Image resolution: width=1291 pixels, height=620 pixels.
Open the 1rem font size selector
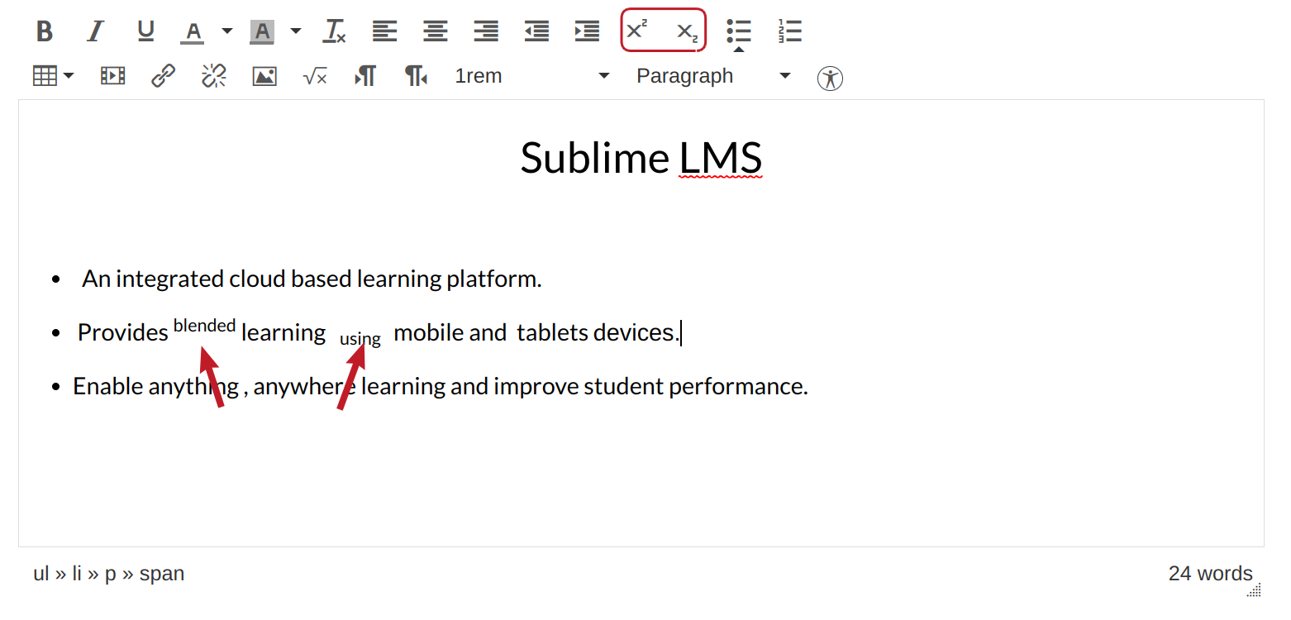(529, 75)
